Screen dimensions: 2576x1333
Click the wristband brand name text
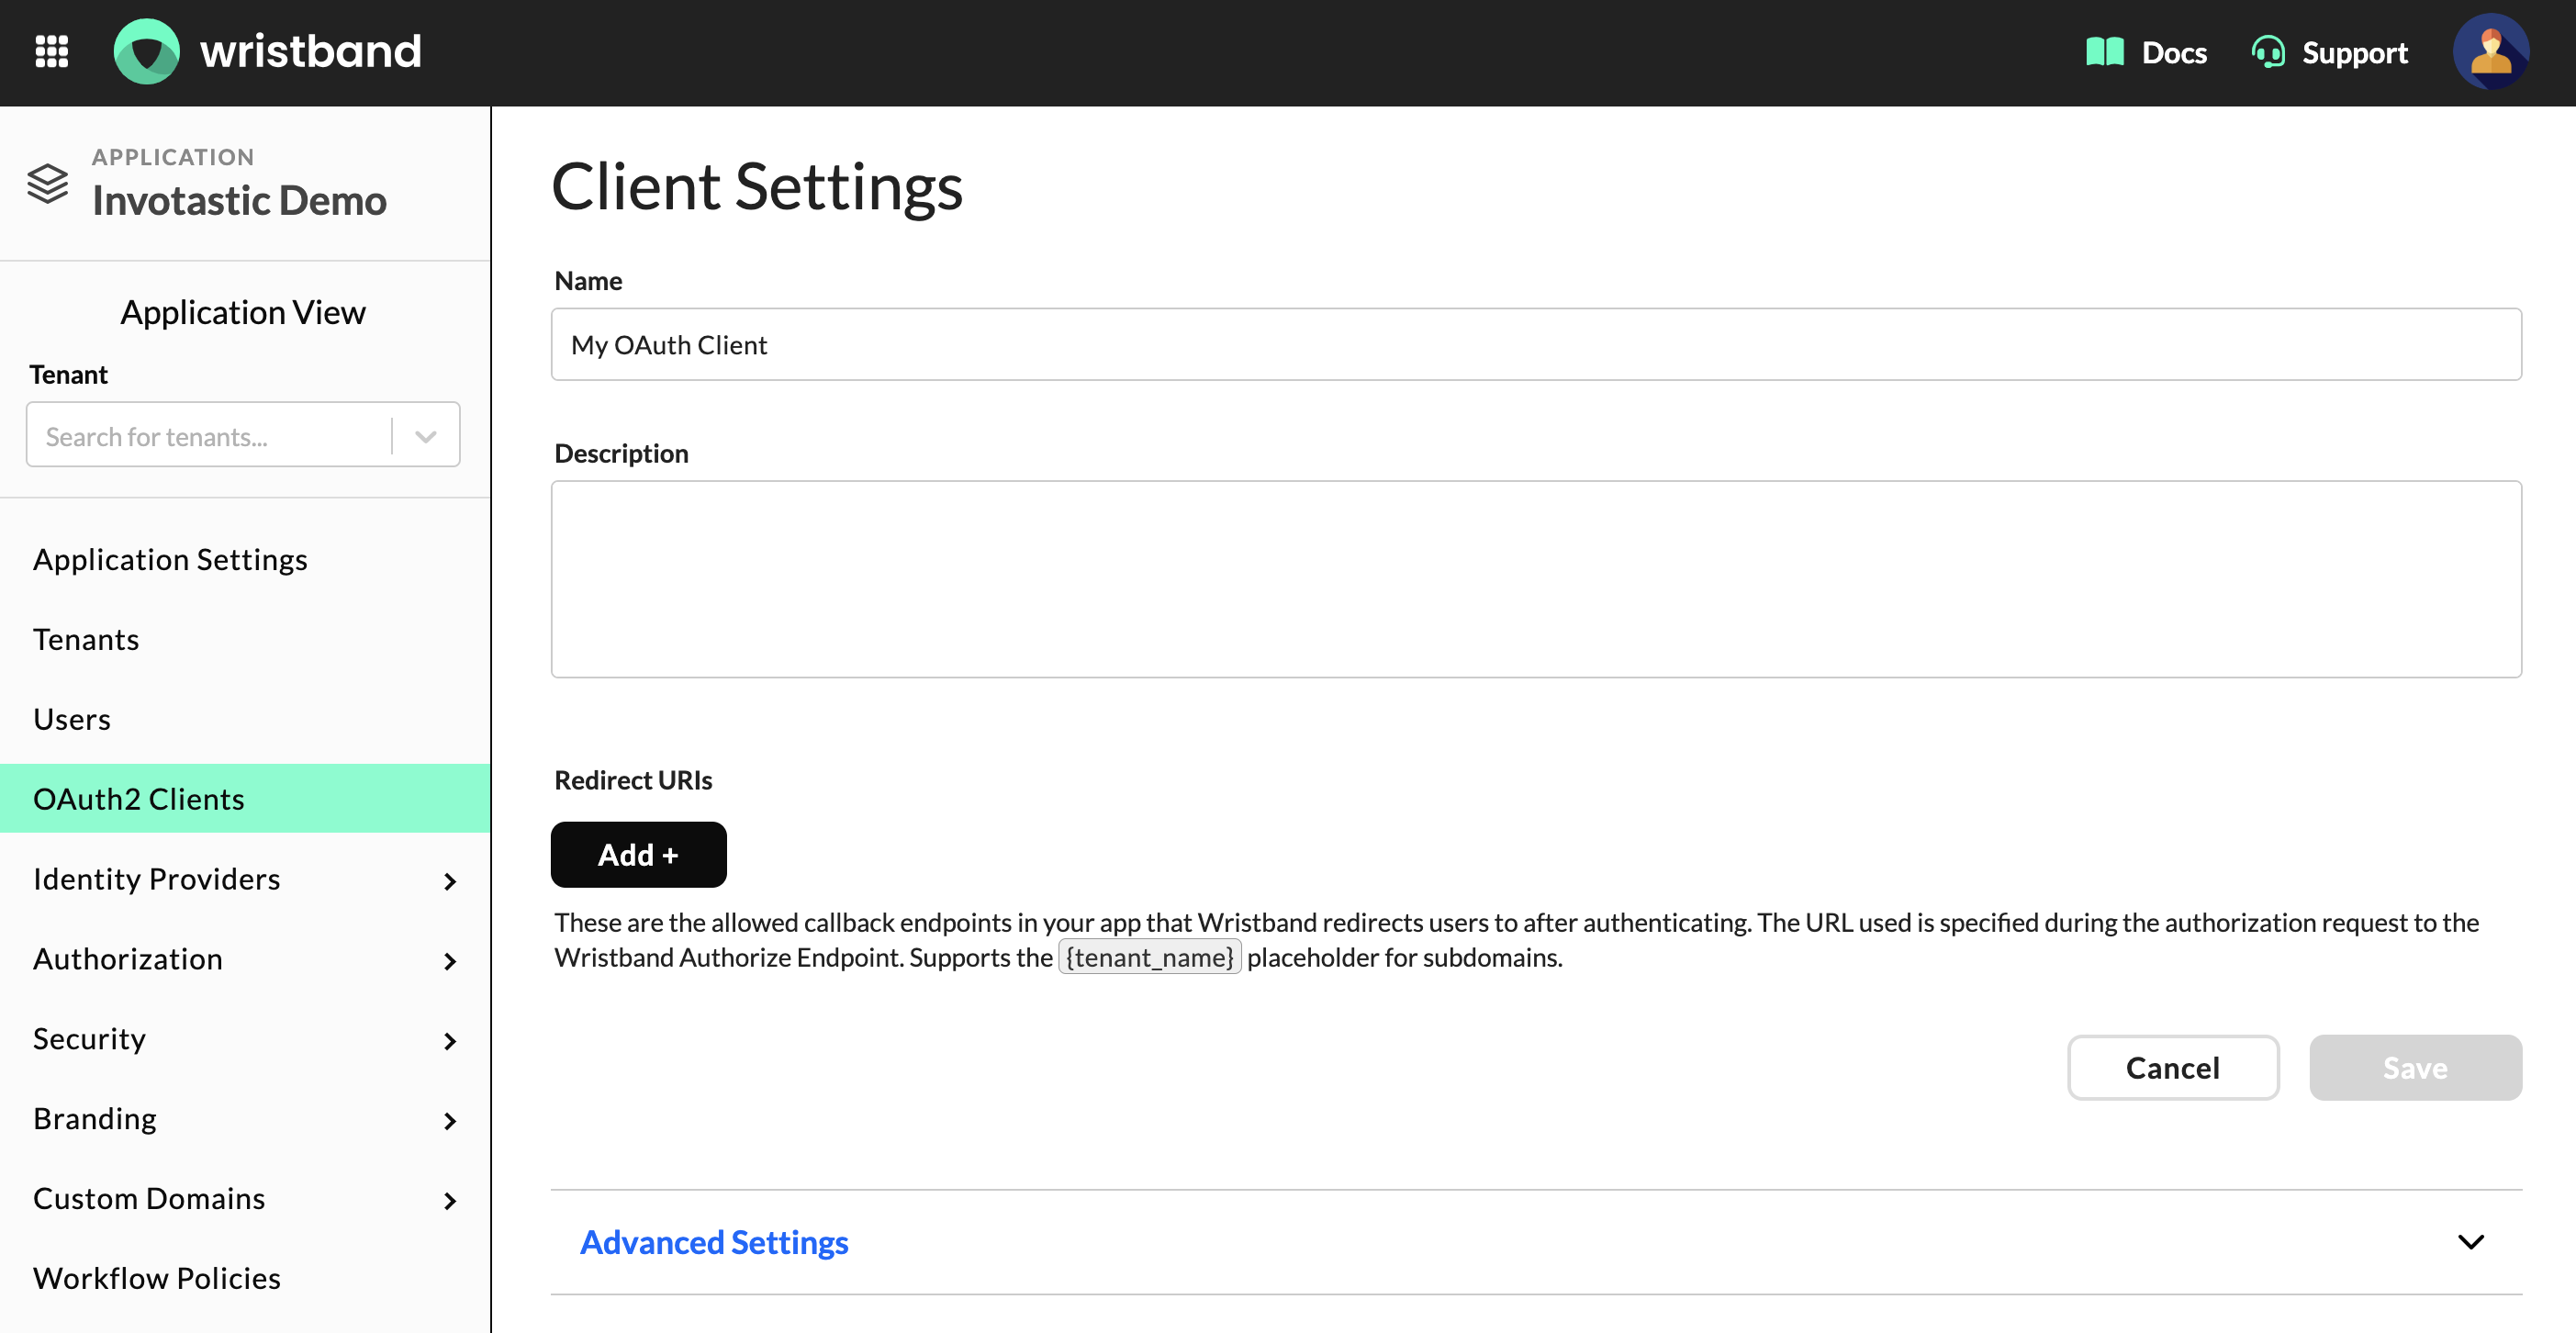(311, 51)
